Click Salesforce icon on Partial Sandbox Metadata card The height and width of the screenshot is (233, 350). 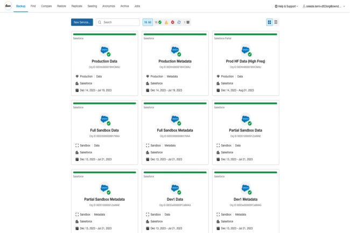(x=104, y=188)
